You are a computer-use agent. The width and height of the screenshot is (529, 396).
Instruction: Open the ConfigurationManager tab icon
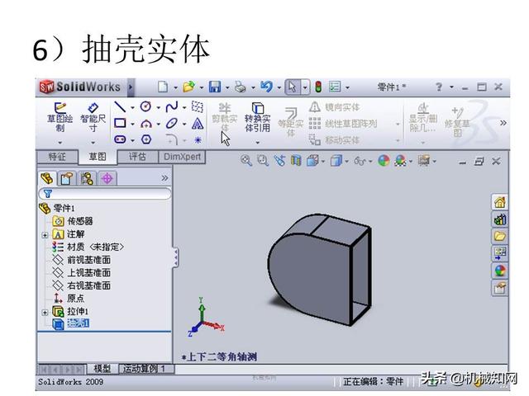(87, 178)
